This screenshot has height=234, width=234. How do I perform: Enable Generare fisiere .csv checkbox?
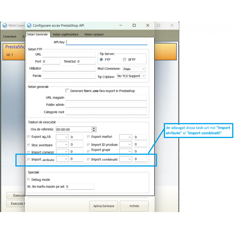(68, 91)
